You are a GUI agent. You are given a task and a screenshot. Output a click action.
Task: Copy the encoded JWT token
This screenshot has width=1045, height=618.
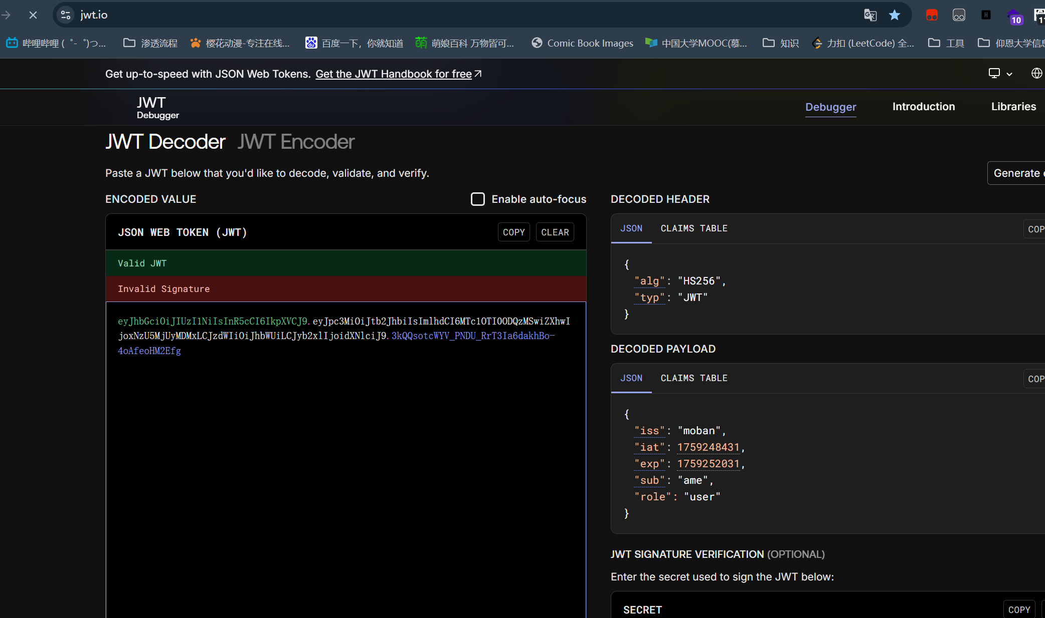tap(513, 232)
